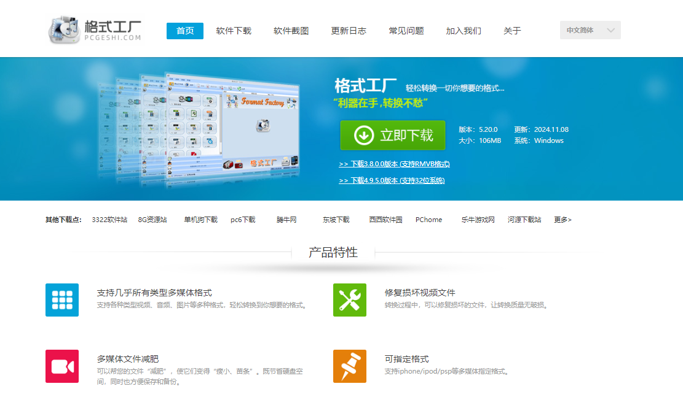683x400 pixels.
Task: Click the 更新: 2024.11.08 text
Action: pos(541,129)
